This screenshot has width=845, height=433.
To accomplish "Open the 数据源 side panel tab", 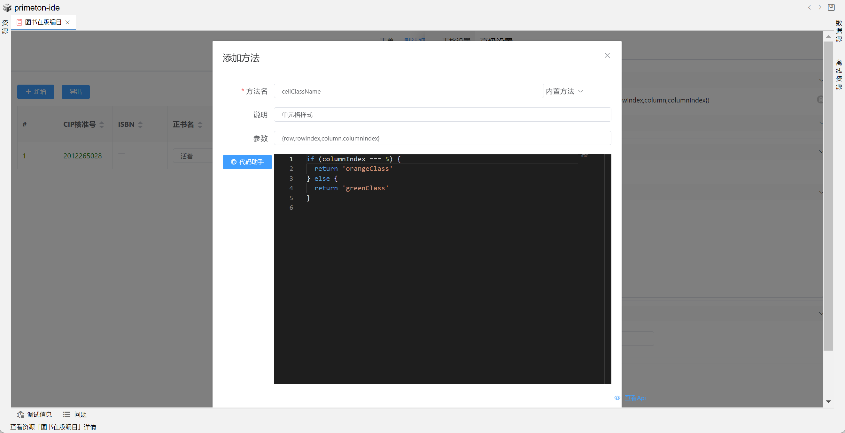I will (x=839, y=31).
